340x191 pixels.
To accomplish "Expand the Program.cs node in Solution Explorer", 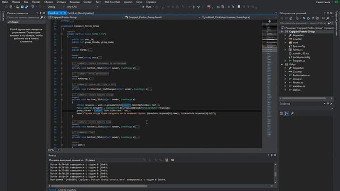I will (x=285, y=61).
